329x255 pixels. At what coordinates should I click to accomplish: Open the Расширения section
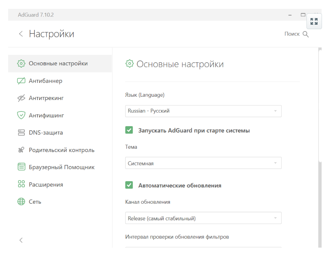60,184
